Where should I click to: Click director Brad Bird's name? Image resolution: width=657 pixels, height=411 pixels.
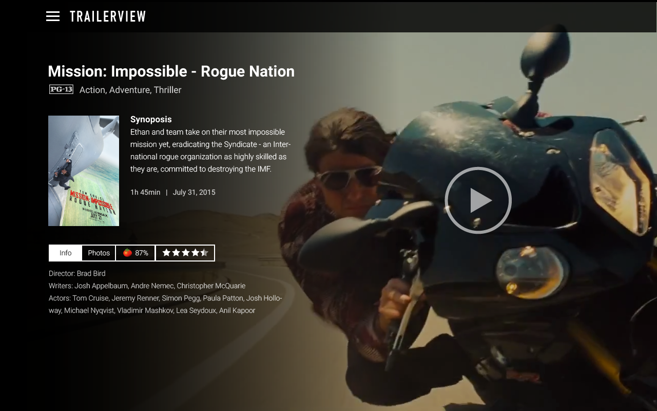(x=91, y=273)
